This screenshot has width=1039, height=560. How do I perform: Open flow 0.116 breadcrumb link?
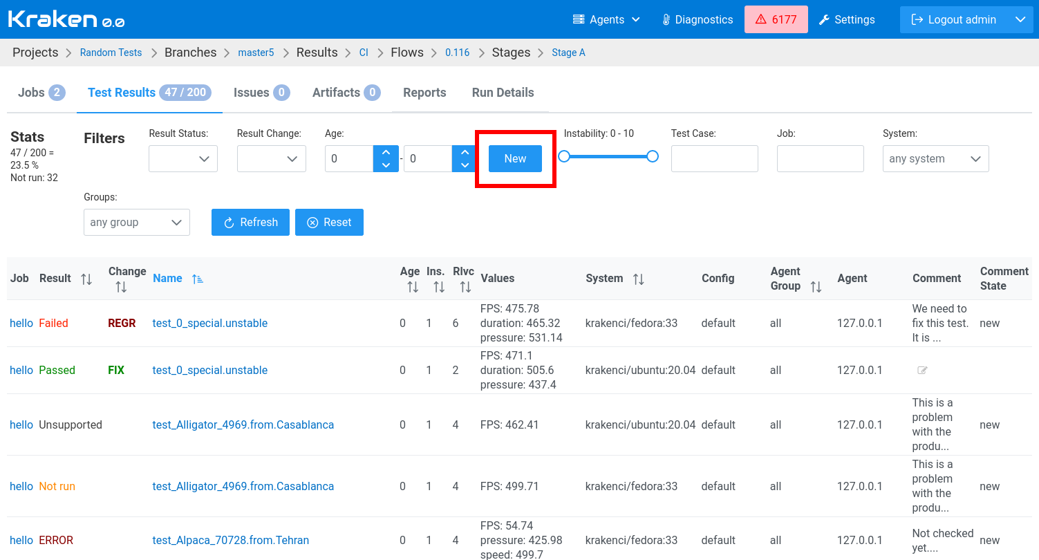(457, 53)
